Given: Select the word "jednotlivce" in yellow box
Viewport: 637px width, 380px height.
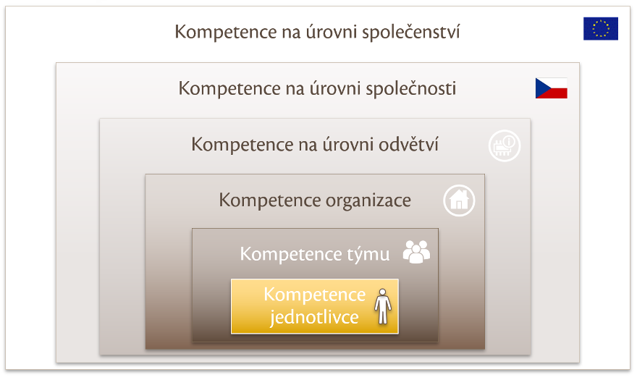Looking at the screenshot, I should coord(314,318).
